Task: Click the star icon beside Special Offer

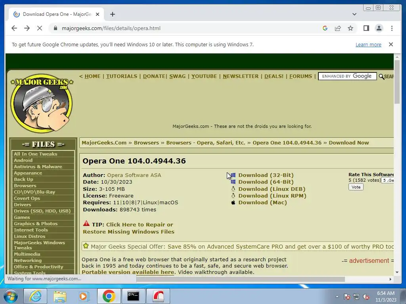Action: (x=86, y=246)
